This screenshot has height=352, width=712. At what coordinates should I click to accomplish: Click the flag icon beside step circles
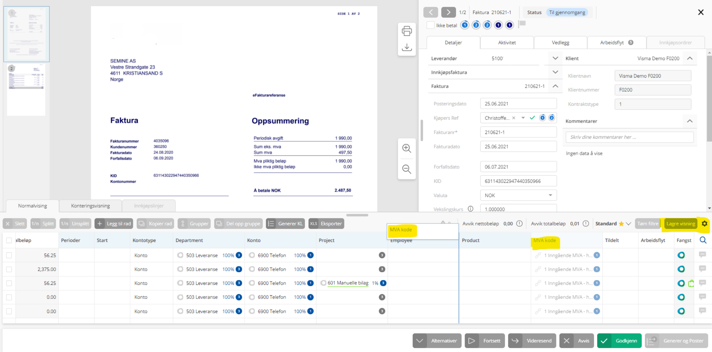pos(522,24)
